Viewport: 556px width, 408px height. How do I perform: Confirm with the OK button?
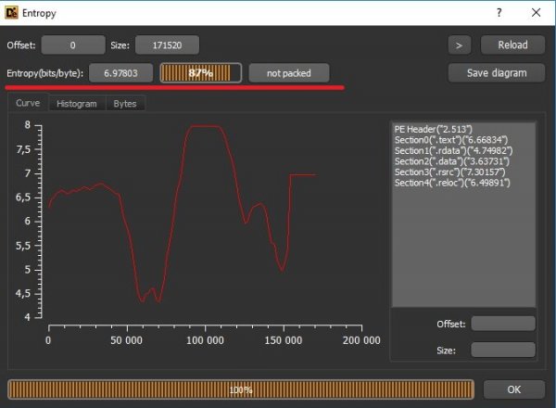pyautogui.click(x=513, y=389)
